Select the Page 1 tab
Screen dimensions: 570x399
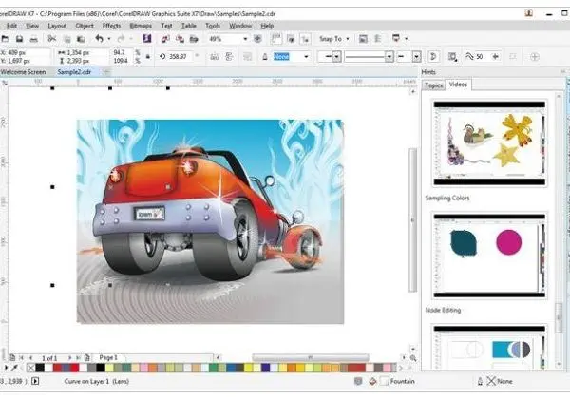coord(108,357)
